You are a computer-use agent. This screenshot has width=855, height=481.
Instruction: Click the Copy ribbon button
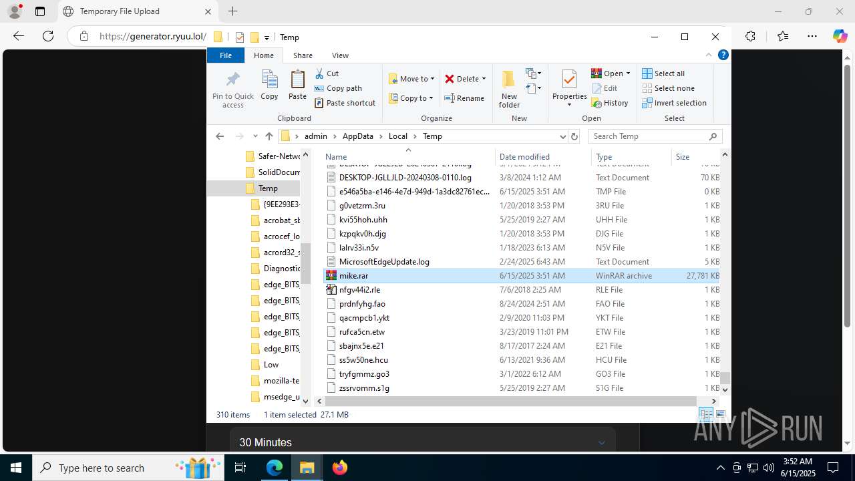point(269,86)
